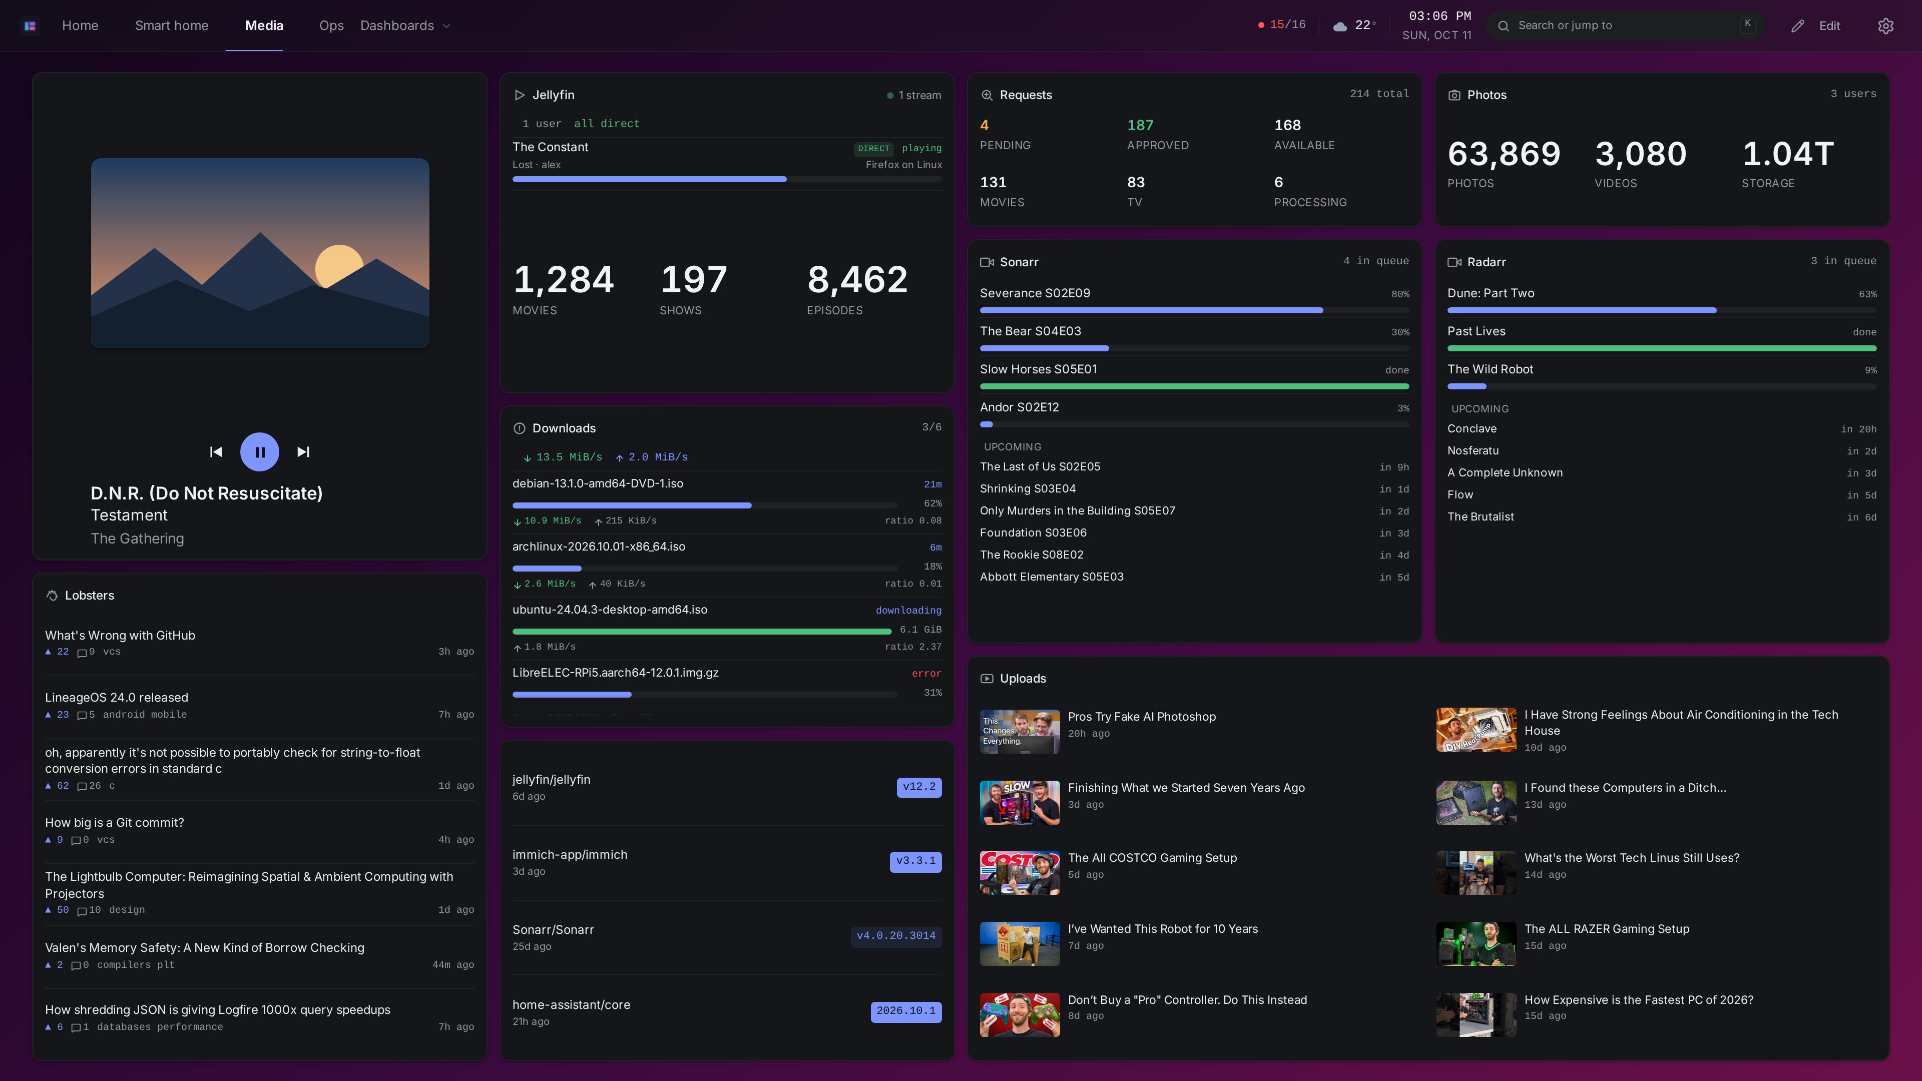Click the search magnifier icon
The height and width of the screenshot is (1081, 1922).
coord(1504,26)
